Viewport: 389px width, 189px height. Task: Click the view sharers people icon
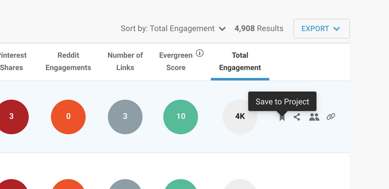point(314,117)
